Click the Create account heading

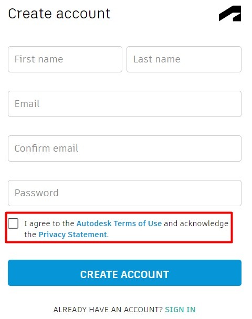click(x=59, y=14)
